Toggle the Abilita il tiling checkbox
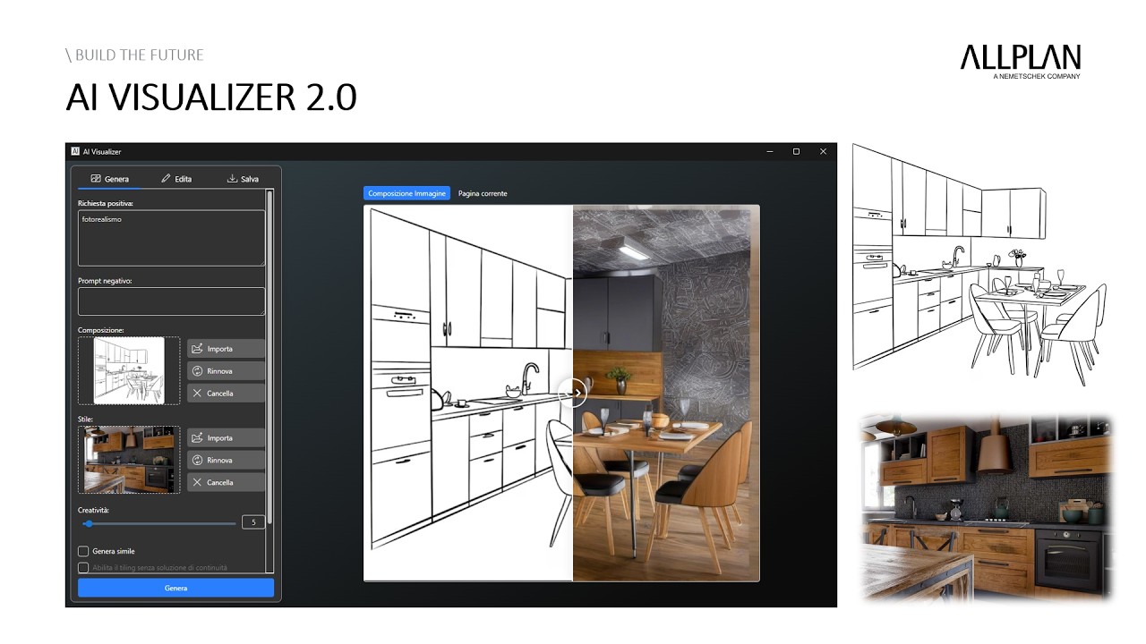 (x=83, y=568)
